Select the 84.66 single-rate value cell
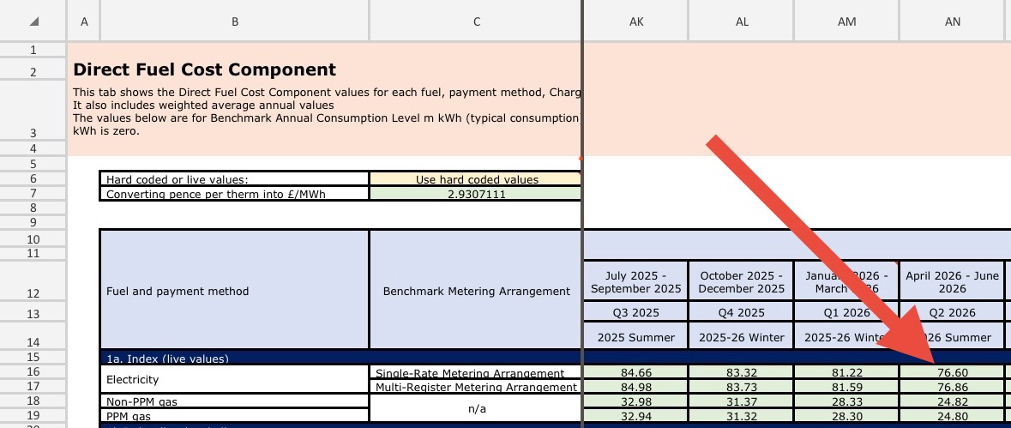1011x428 pixels. click(635, 373)
